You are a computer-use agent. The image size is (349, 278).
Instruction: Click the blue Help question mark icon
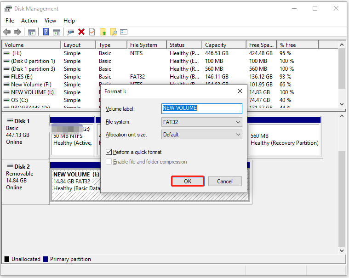[46, 32]
